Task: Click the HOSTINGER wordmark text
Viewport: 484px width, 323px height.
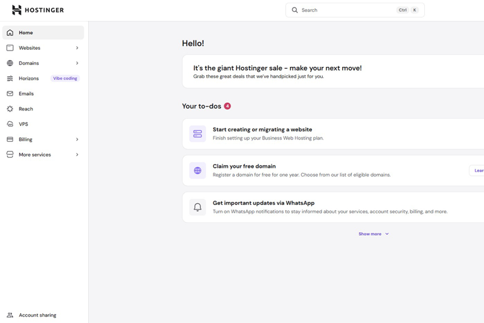Action: (44, 10)
